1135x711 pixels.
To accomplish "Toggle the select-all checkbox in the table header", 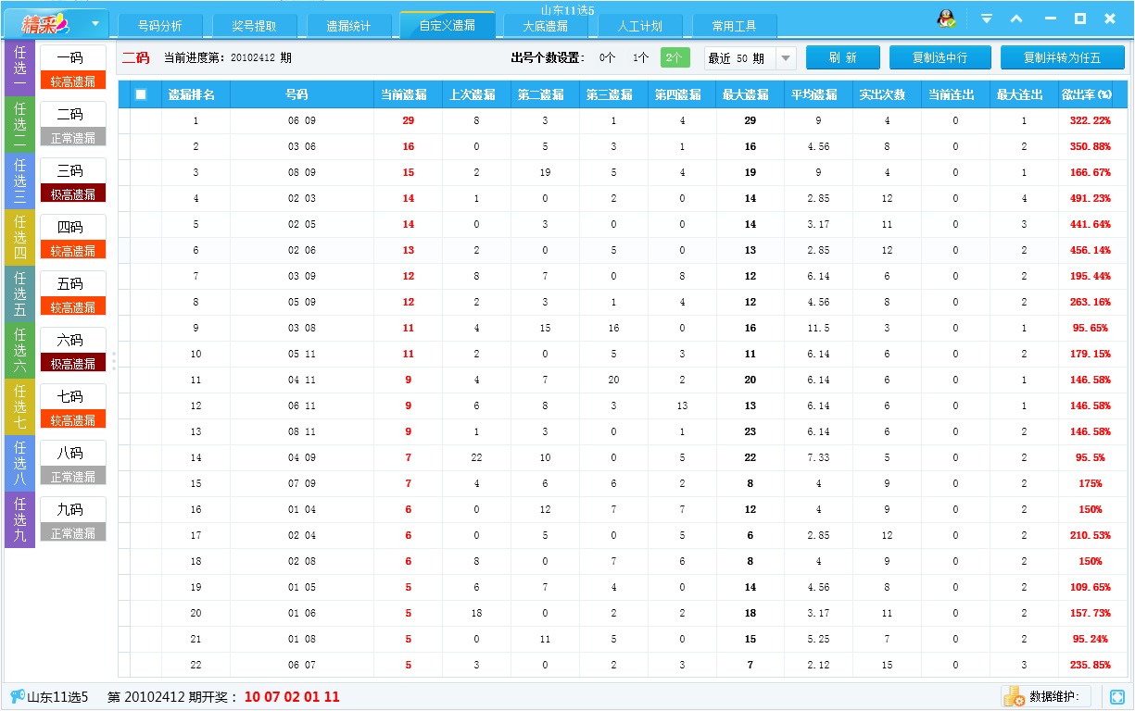I will click(x=142, y=94).
